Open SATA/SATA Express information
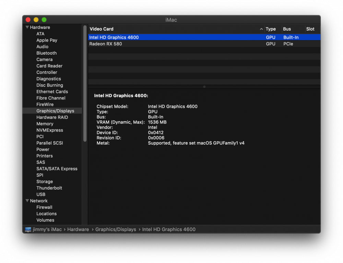This screenshot has width=343, height=263. 57,169
